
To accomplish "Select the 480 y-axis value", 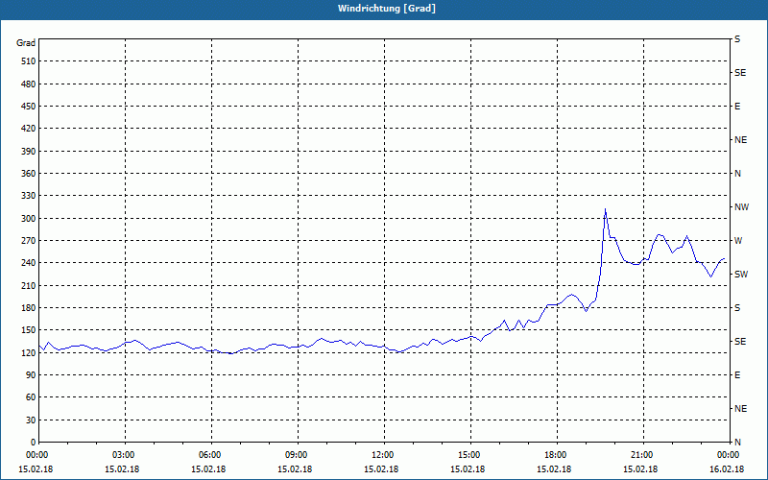I will (x=29, y=84).
